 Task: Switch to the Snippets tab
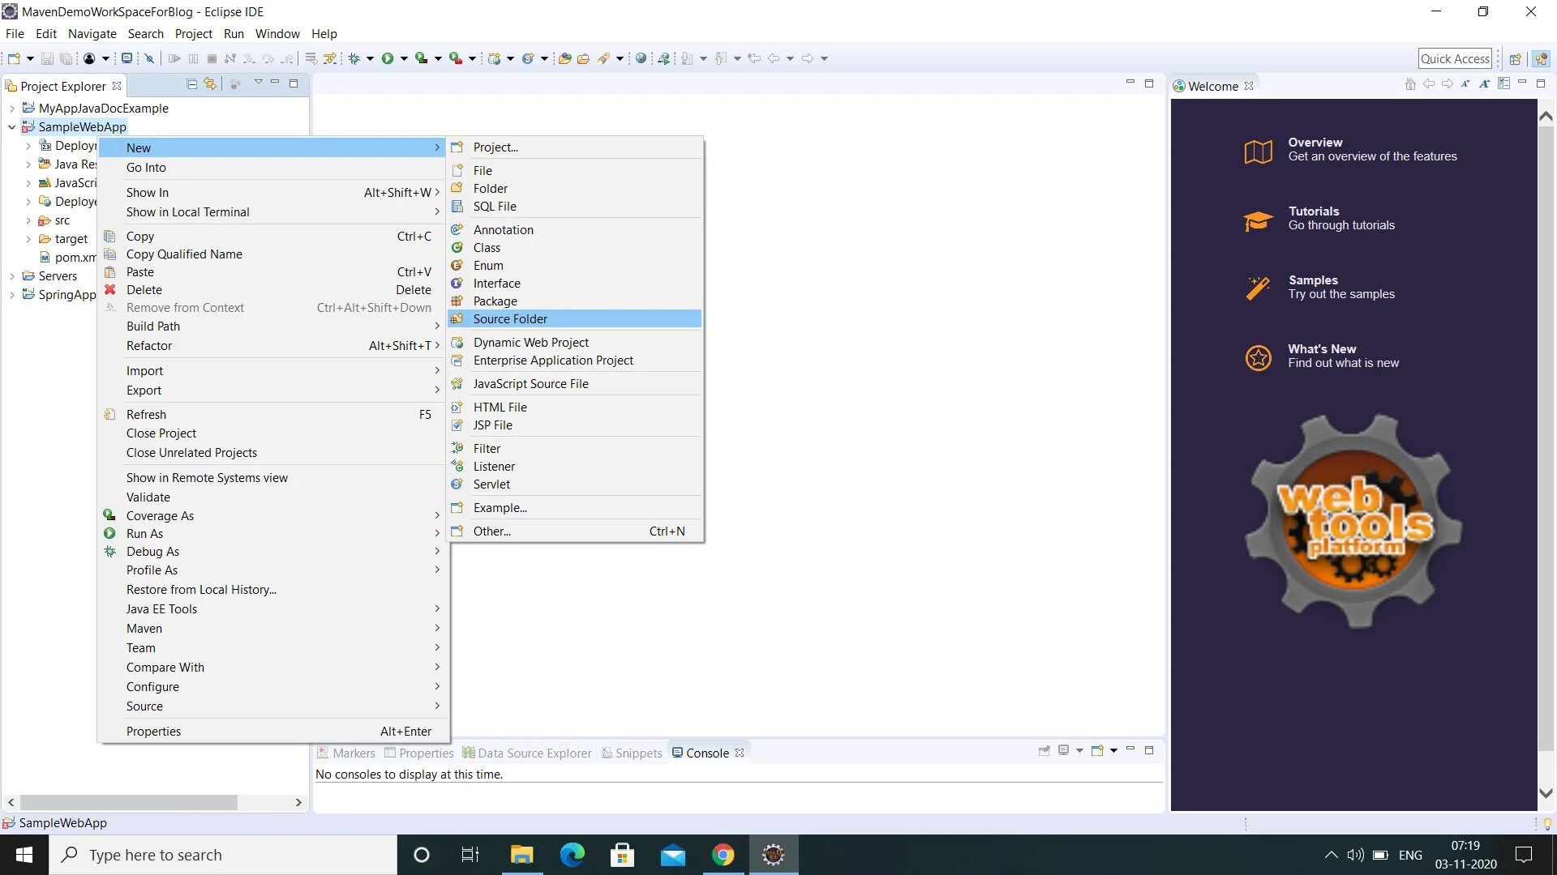pyautogui.click(x=632, y=753)
